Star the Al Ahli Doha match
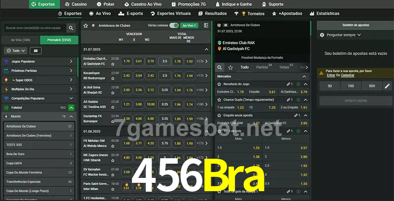The width and height of the screenshot is (394, 201). pos(113,93)
